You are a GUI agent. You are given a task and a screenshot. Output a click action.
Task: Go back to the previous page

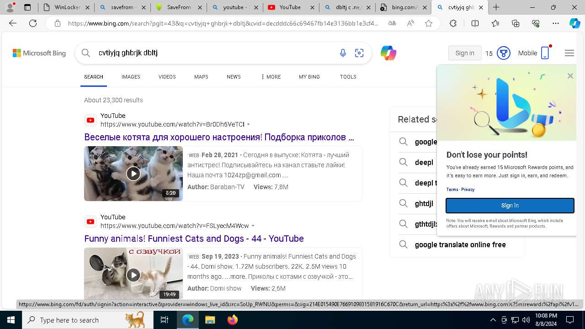pos(13,23)
